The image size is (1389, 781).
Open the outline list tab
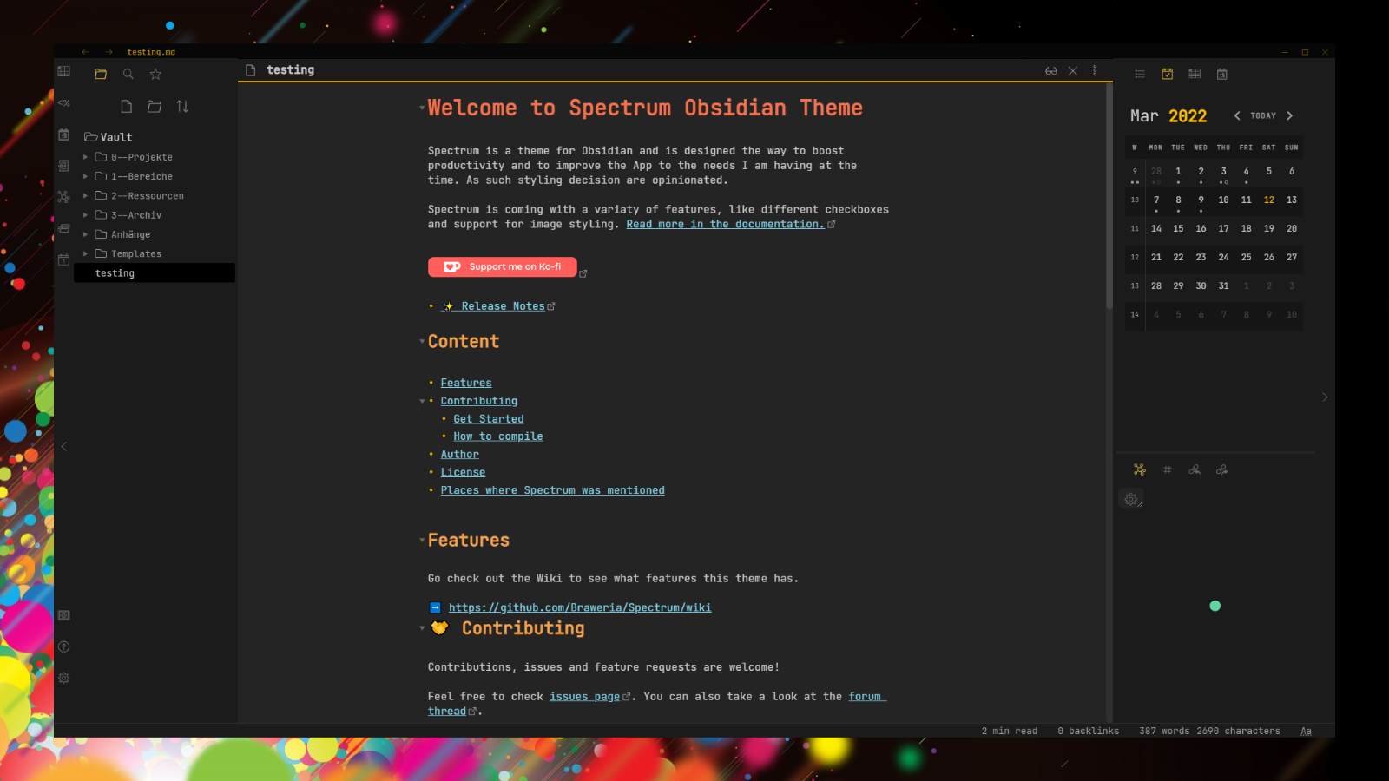1140,75
